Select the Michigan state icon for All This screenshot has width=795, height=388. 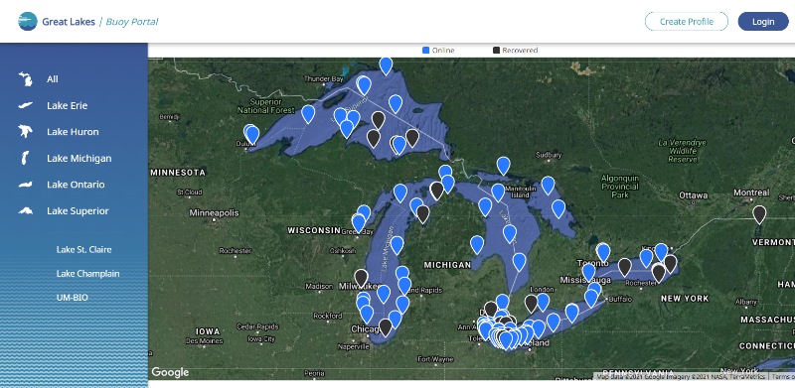coord(25,79)
